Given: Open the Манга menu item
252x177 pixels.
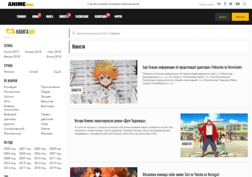Looking at the screenshot, I should 49,17.
